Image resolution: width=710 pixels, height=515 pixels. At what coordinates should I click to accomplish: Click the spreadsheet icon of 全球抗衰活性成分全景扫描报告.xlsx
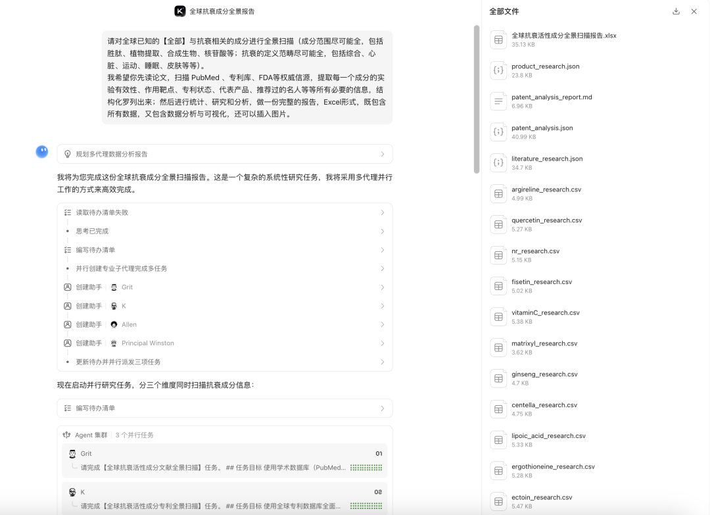(498, 40)
